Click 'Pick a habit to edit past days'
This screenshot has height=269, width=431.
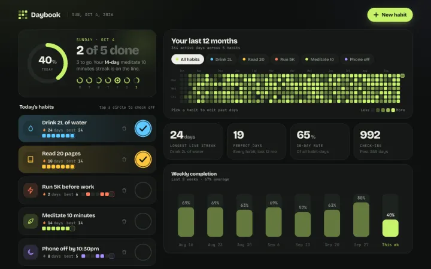click(205, 110)
